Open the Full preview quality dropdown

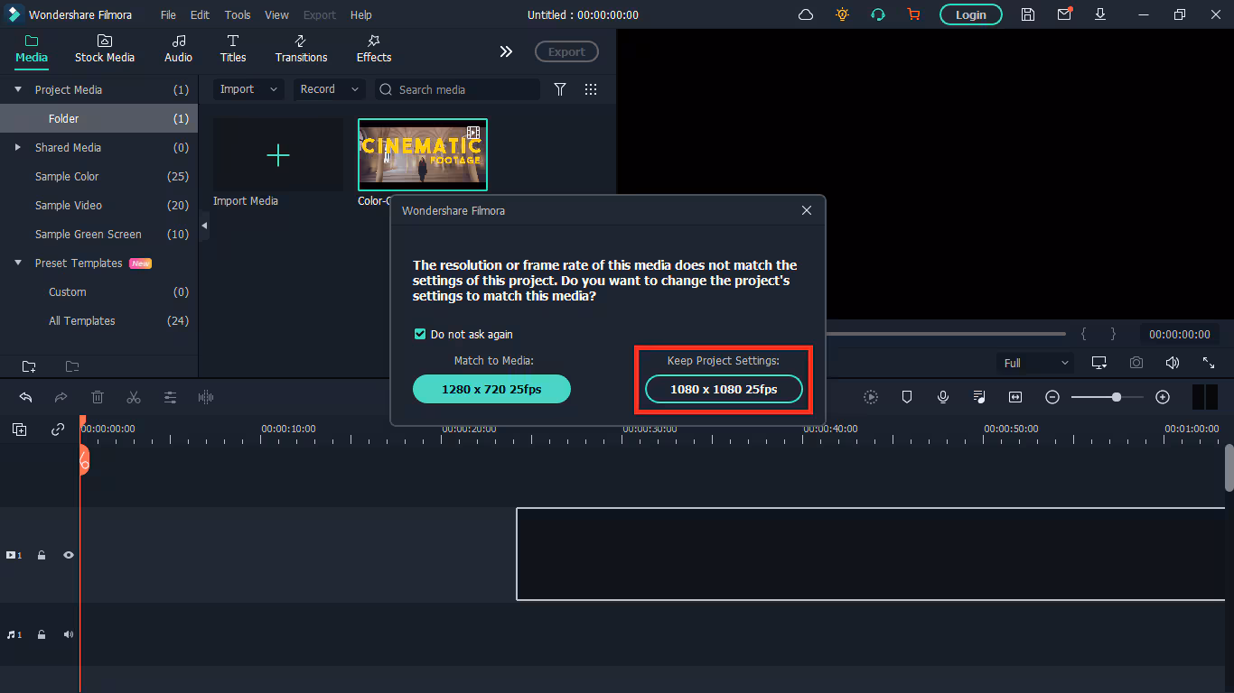click(1036, 363)
